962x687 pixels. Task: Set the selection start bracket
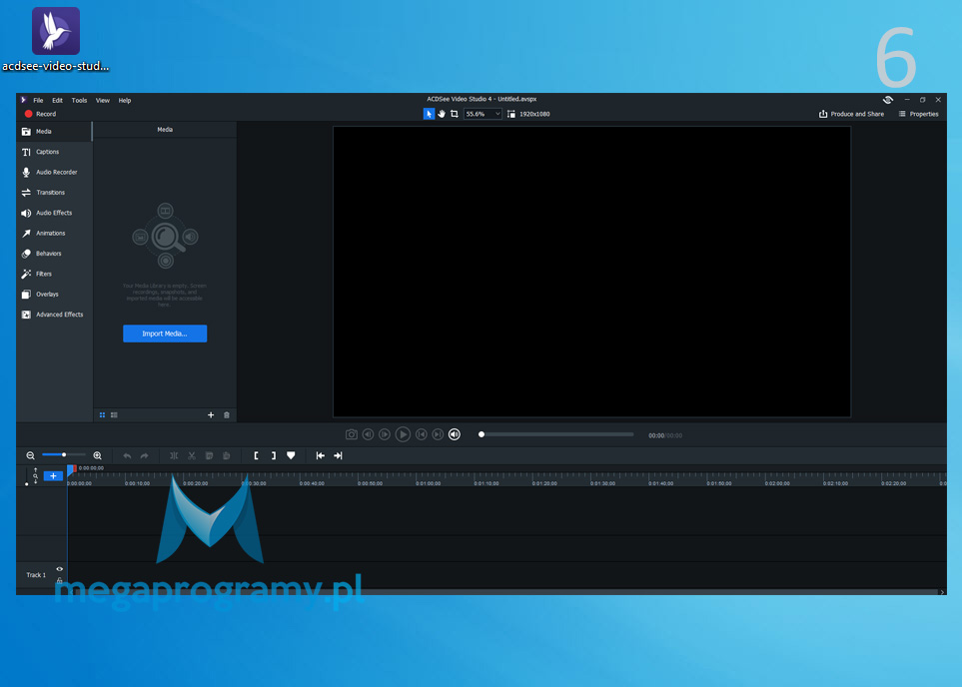[x=256, y=455]
